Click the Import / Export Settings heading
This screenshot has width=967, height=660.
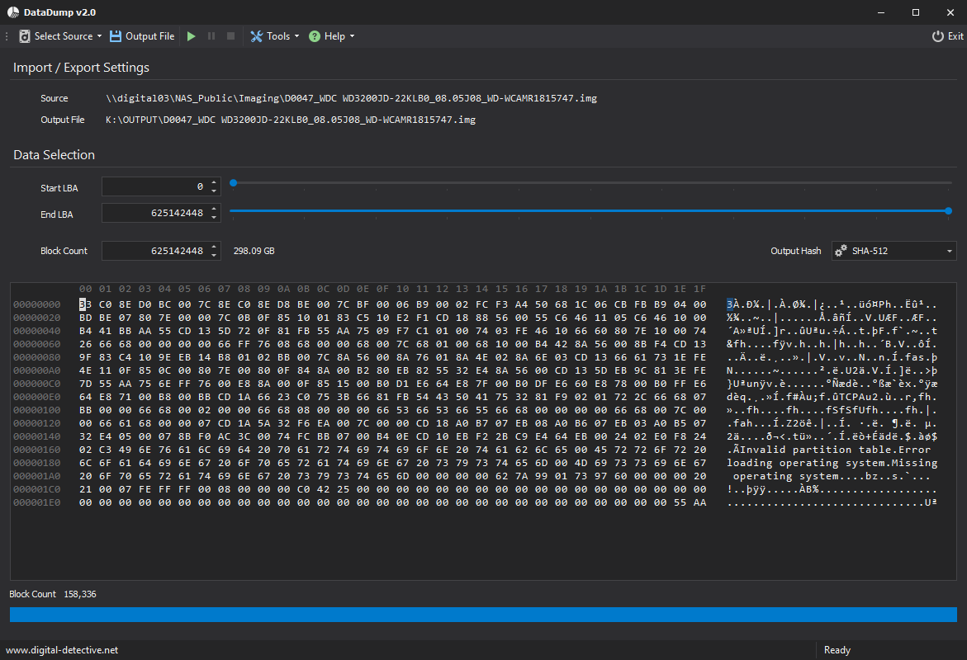point(81,68)
